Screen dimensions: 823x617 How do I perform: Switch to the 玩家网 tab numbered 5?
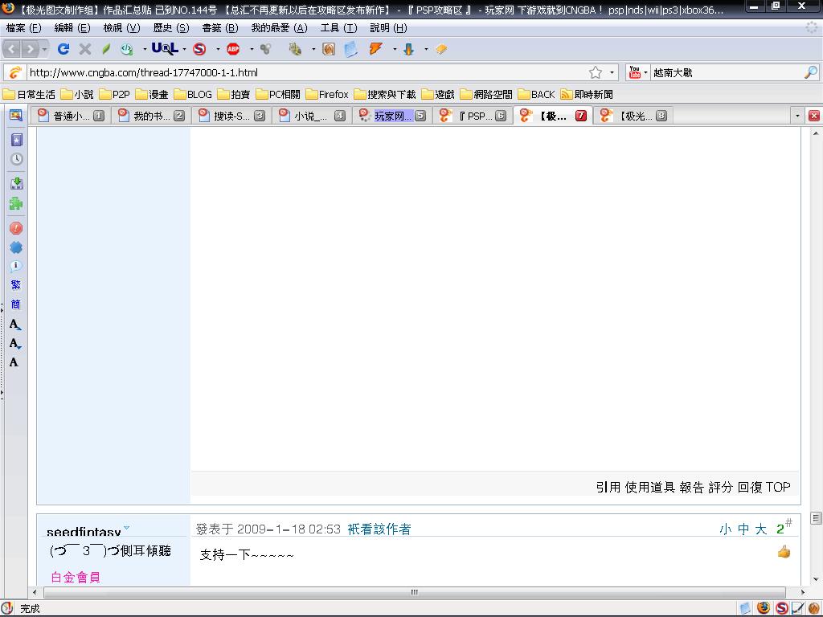click(x=392, y=116)
